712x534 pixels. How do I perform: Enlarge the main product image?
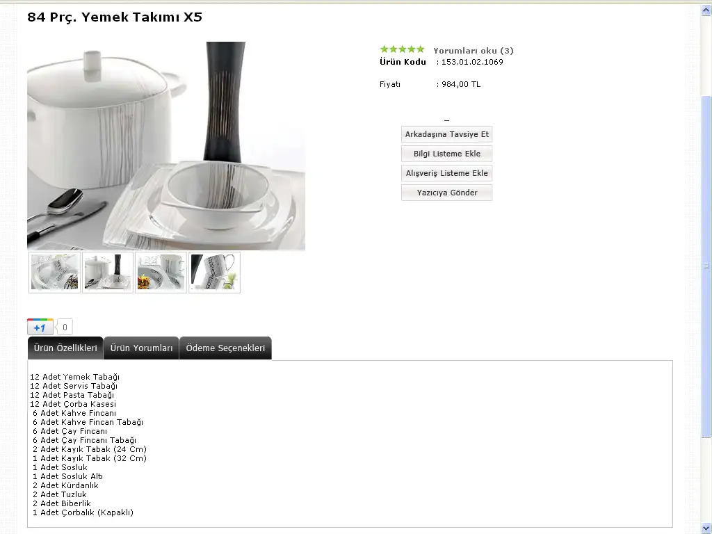tap(166, 145)
